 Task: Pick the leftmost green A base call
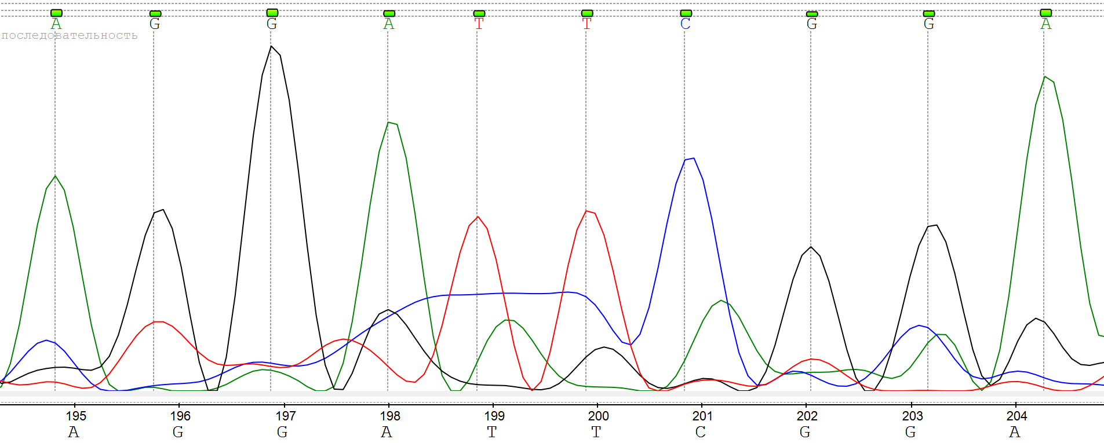coord(56,24)
